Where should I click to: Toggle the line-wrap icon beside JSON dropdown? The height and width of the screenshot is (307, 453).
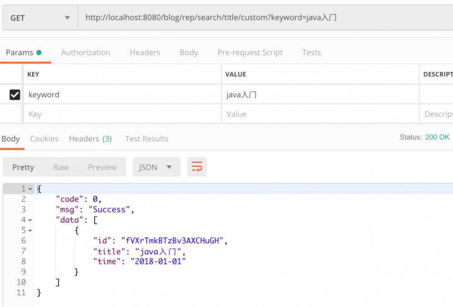pyautogui.click(x=197, y=167)
